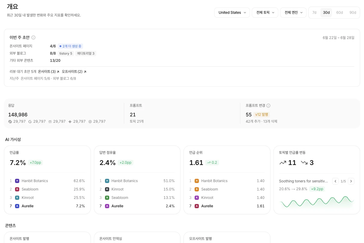The width and height of the screenshot is (364, 243).
Task: Click the v12 발행 badge
Action: point(262,115)
